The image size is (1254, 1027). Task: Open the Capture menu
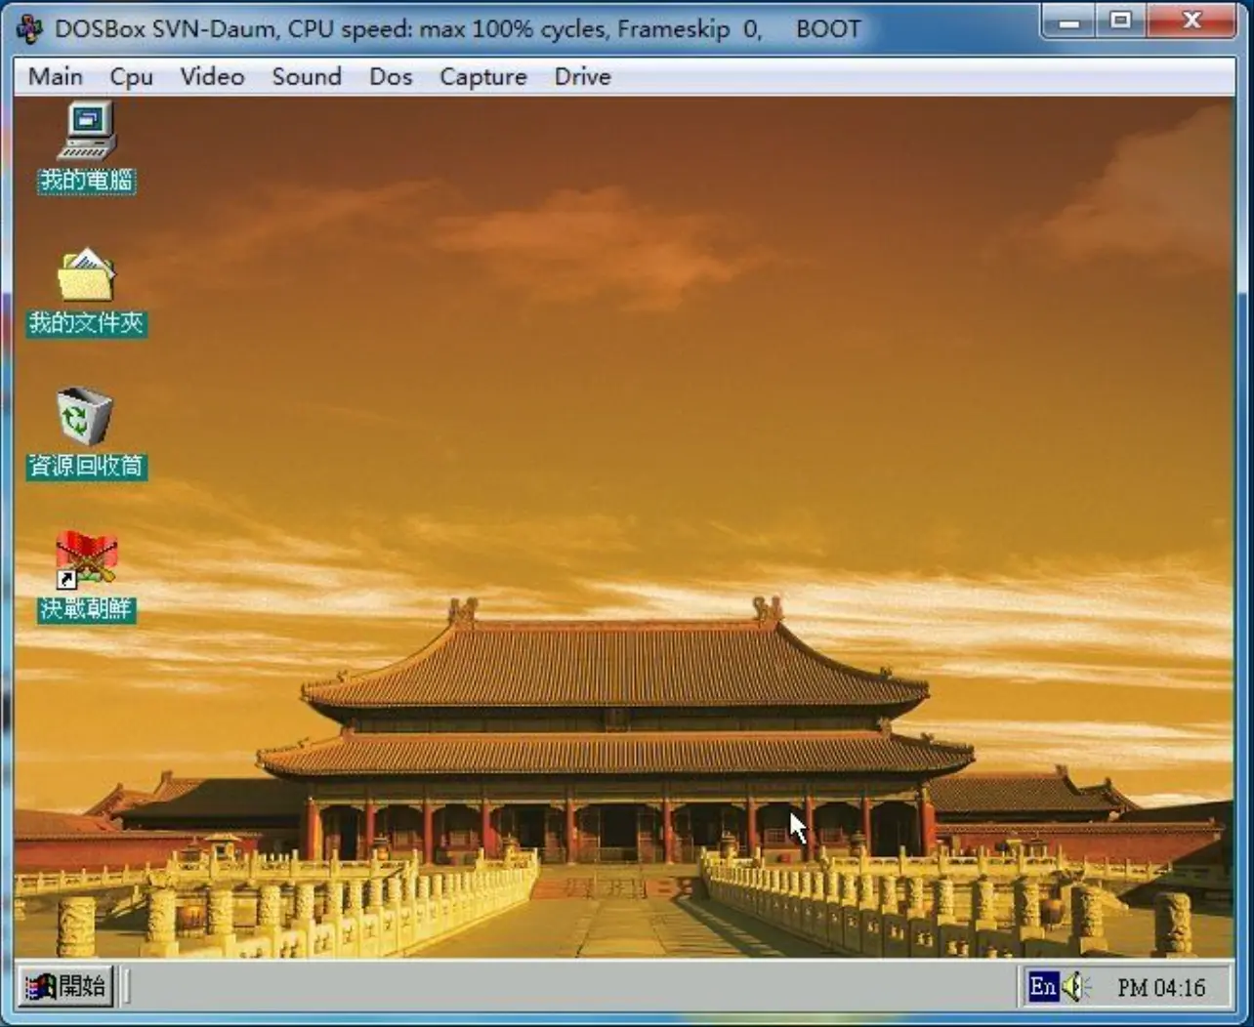point(481,76)
